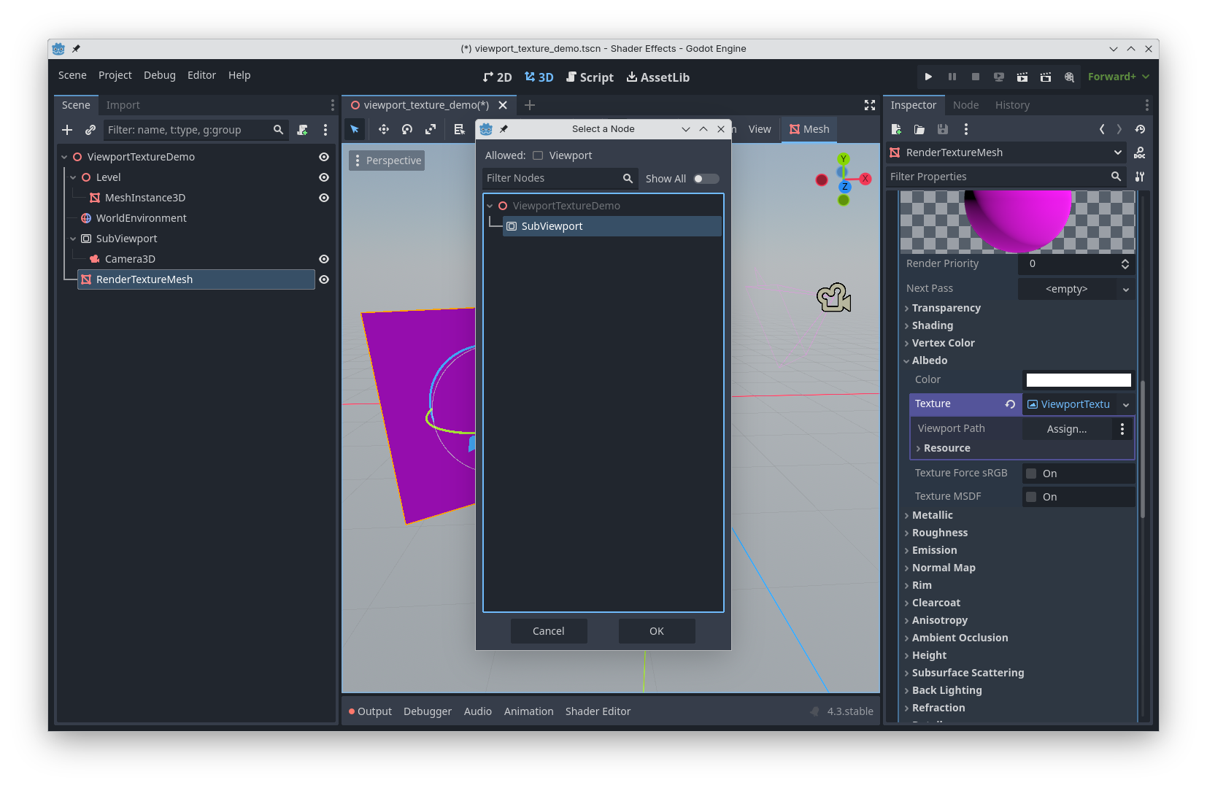Open Inspector extra resource options dots

[966, 129]
